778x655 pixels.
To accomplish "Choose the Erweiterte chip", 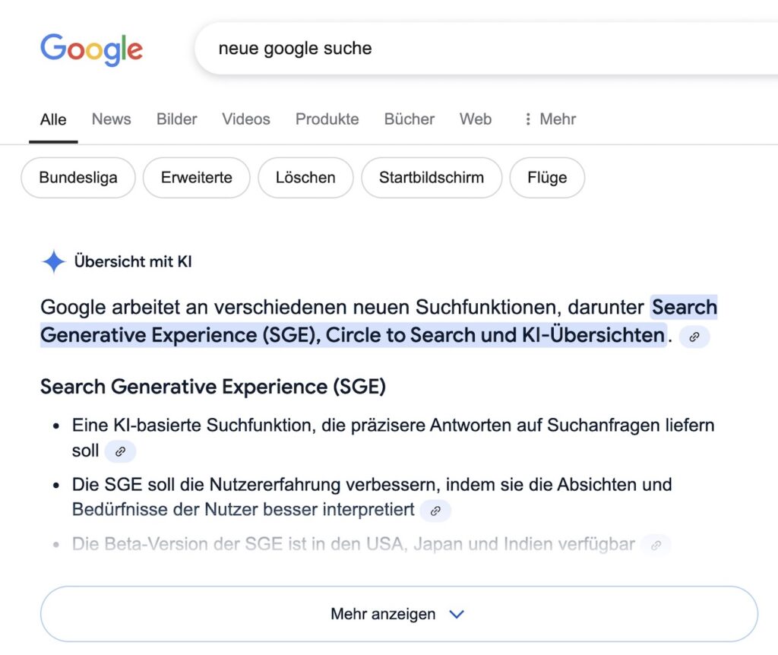I will pyautogui.click(x=197, y=178).
